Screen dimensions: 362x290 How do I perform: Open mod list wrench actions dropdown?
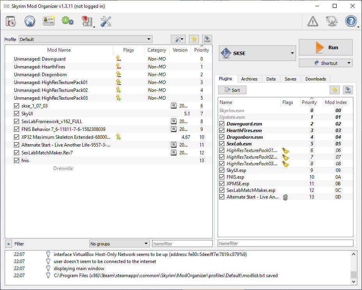pos(178,39)
